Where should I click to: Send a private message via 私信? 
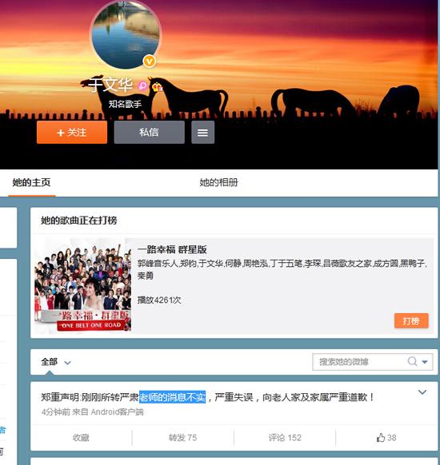click(149, 133)
